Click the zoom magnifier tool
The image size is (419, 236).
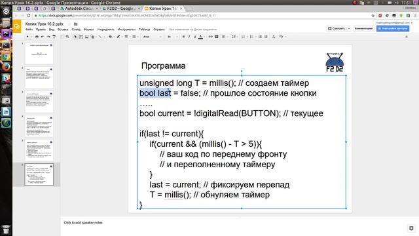67,37
